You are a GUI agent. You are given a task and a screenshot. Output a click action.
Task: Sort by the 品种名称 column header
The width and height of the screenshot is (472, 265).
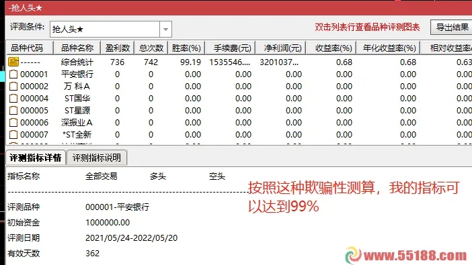point(77,48)
